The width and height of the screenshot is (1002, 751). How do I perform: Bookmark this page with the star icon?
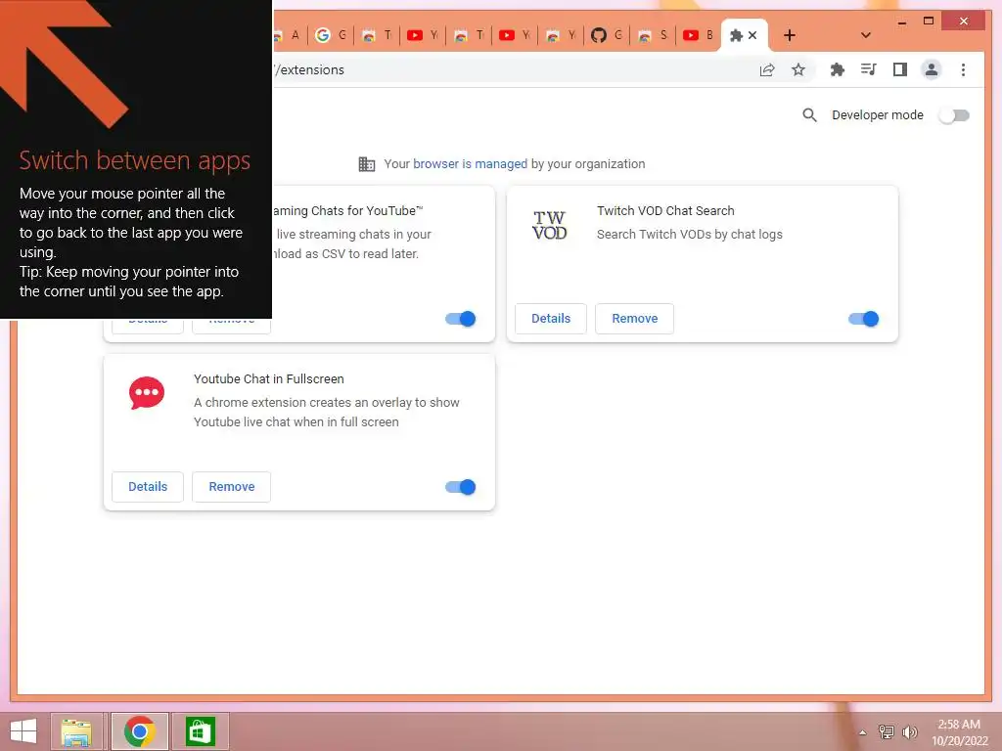pos(798,69)
